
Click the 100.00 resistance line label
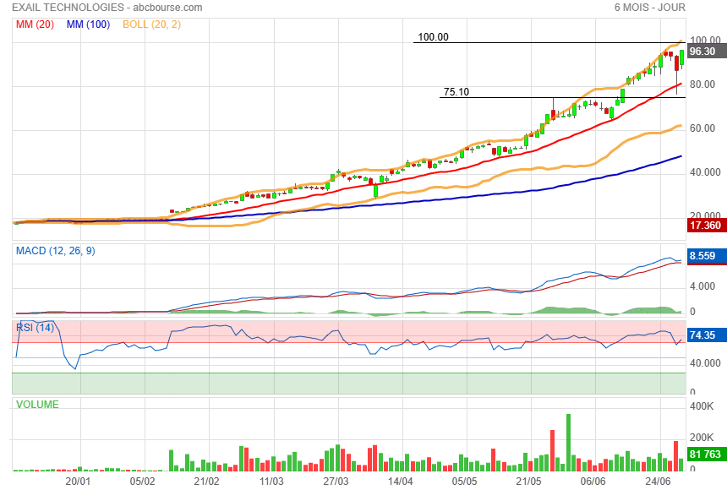[x=433, y=37]
